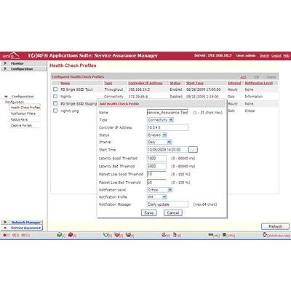Click the green chip CPU percentage icon
The image size is (291, 291).
[x=225, y=235]
